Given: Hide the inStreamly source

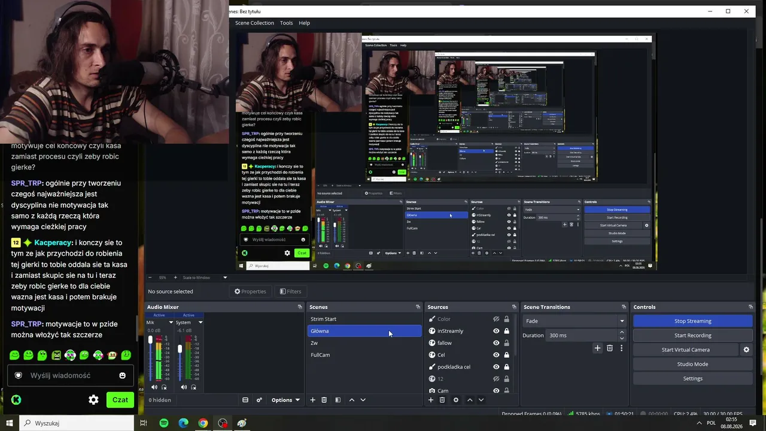Looking at the screenshot, I should (496, 331).
